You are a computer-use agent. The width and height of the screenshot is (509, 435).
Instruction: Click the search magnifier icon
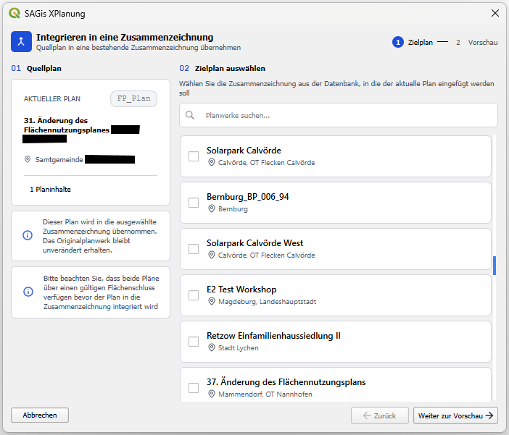[x=190, y=115]
